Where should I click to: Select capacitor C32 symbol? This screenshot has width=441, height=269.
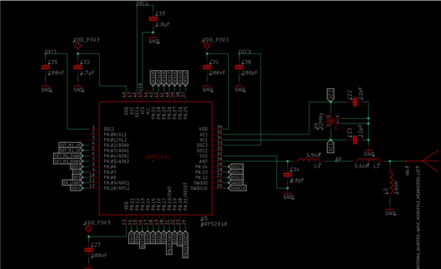point(78,68)
